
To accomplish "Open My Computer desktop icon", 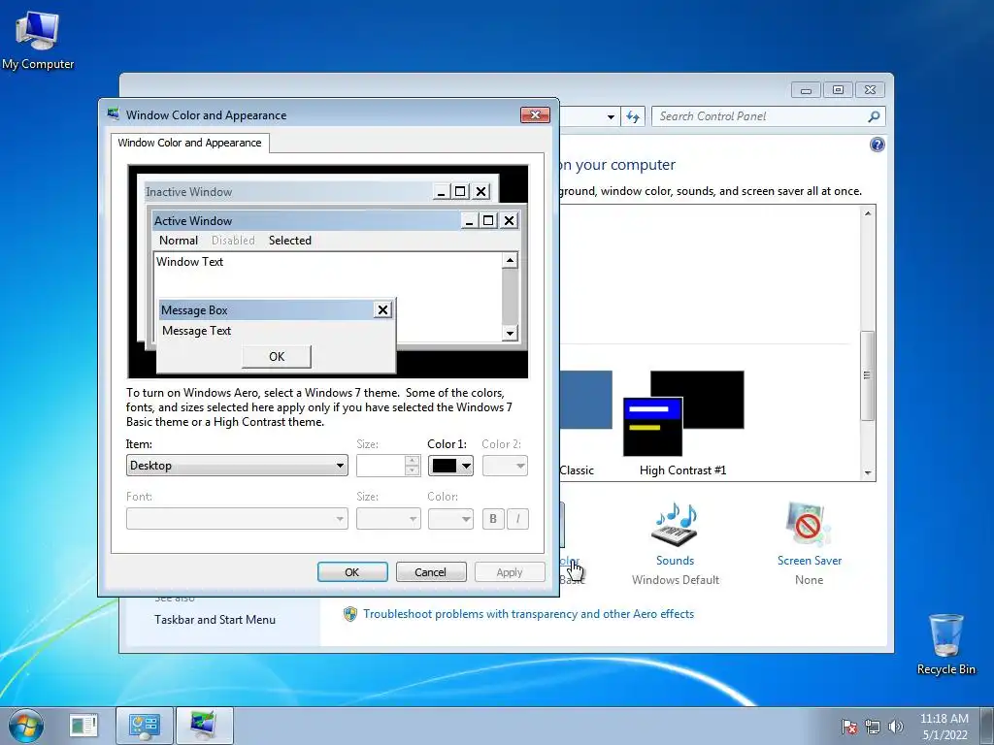I will click(38, 39).
